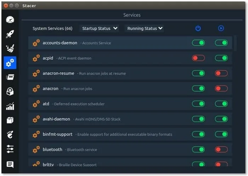
Task: Select the anacron-resume service name
Action: coord(58,73)
